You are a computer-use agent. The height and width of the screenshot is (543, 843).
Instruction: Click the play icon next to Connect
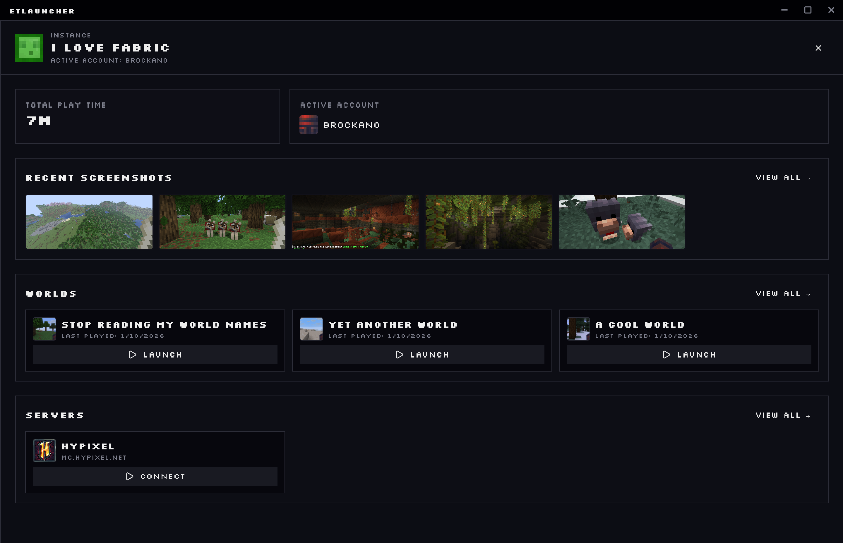click(x=130, y=476)
